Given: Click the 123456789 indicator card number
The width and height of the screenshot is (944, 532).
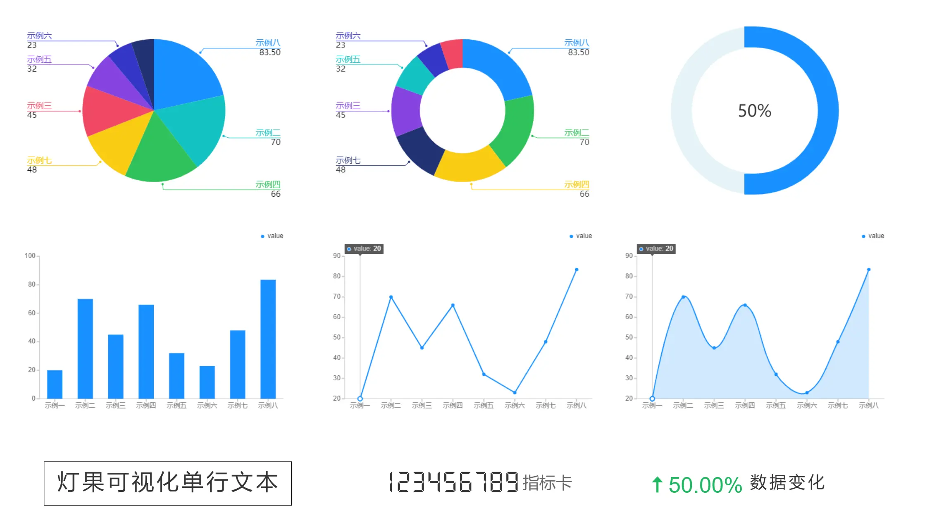Looking at the screenshot, I should tap(453, 482).
